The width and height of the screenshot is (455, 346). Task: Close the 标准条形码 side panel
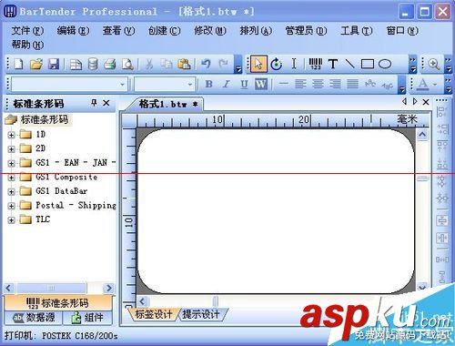point(106,103)
